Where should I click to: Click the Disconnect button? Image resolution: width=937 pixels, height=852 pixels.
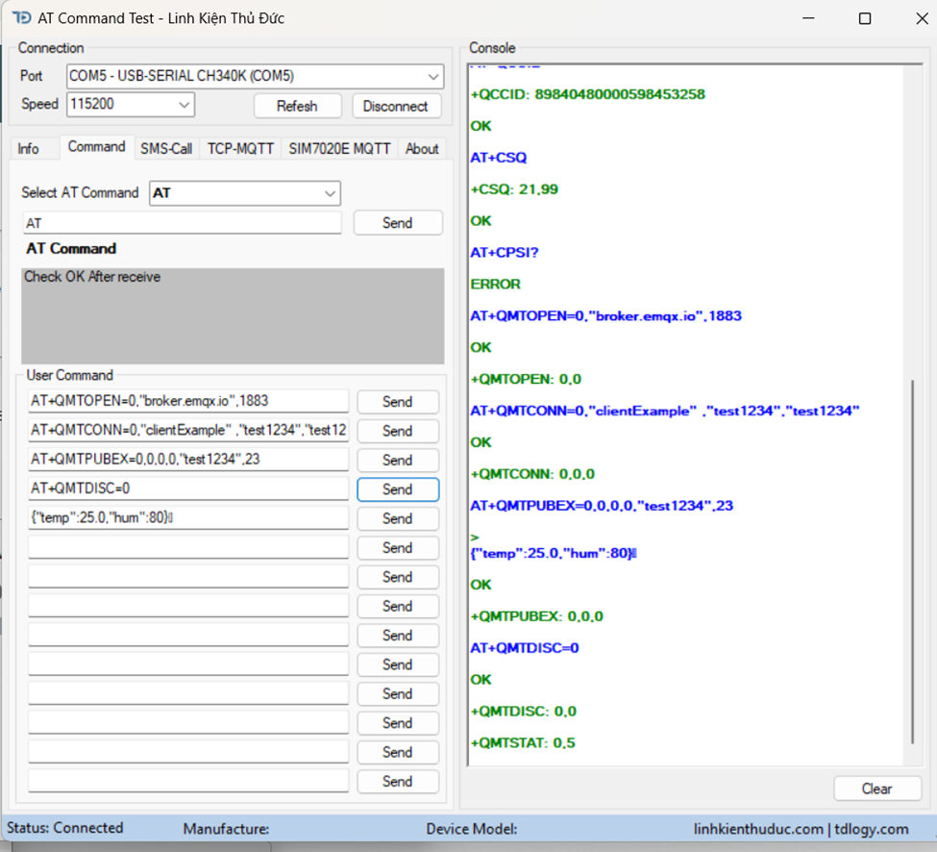pyautogui.click(x=396, y=106)
